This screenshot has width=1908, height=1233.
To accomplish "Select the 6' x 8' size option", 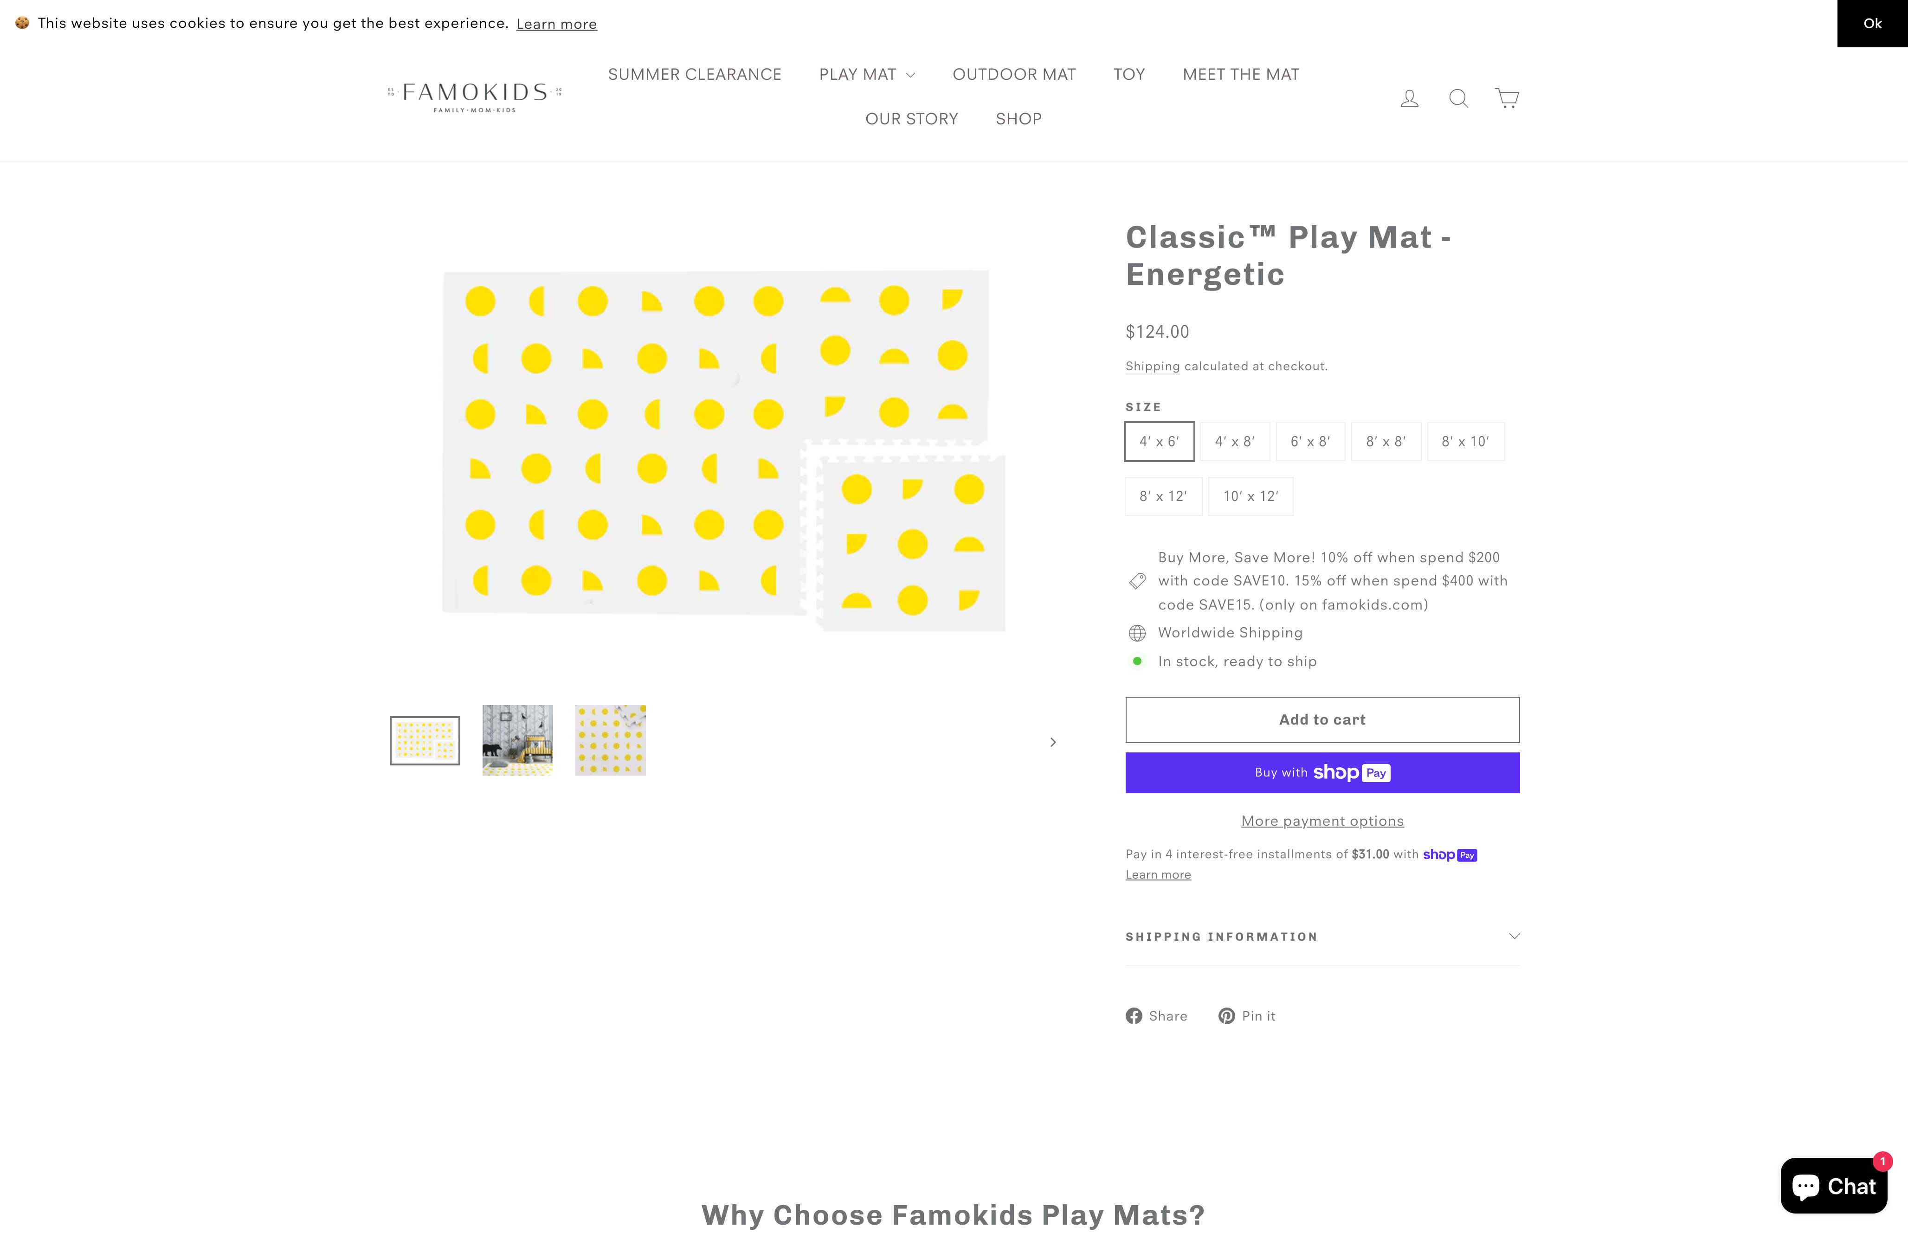I will pyautogui.click(x=1310, y=441).
